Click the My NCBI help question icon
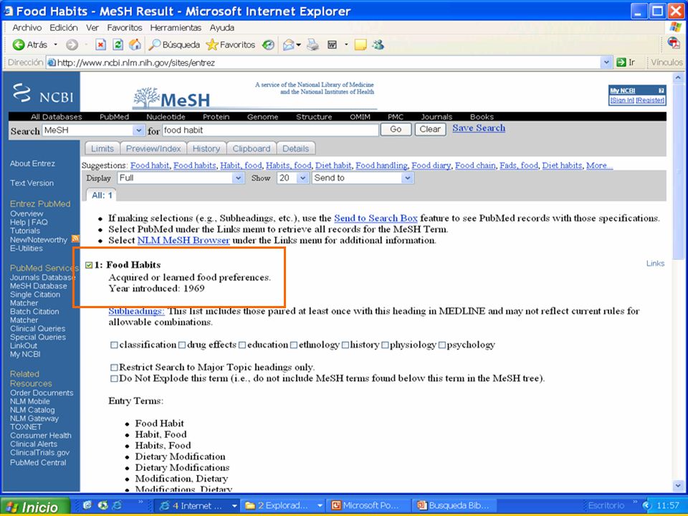 (661, 90)
